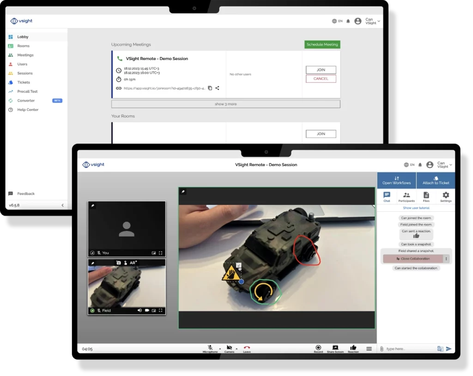473x376 pixels.
Task: Share the meeting link icon
Action: tap(217, 88)
